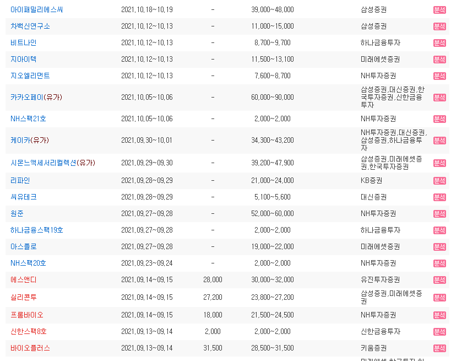Select underwriter KB증권 in 리파인 row
This screenshot has height=361, width=451.
[371, 181]
